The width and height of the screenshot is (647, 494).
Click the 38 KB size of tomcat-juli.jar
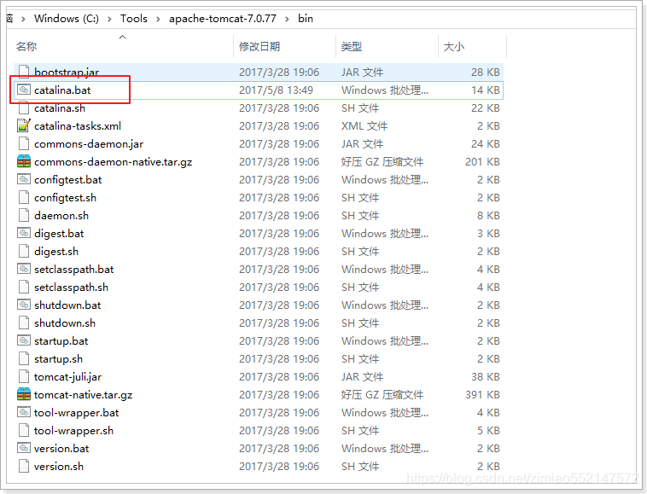coord(485,377)
